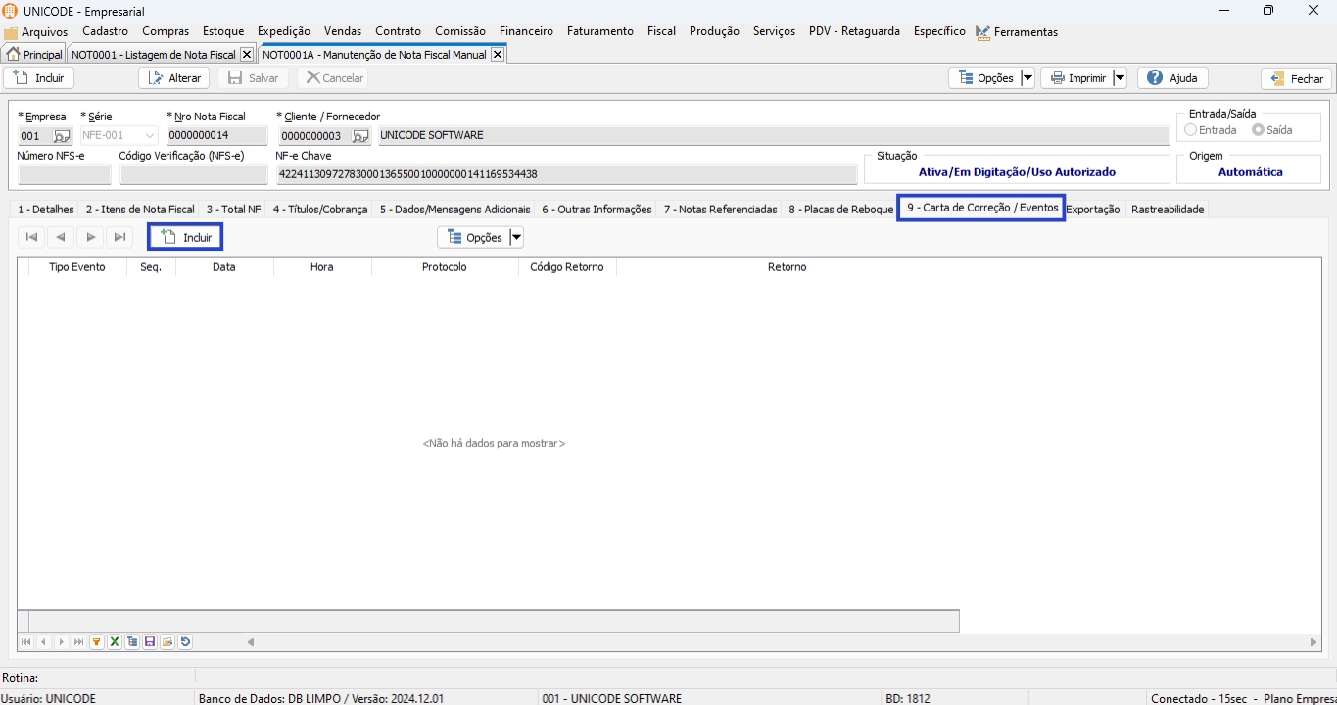Open the folder icon in the grid footer

coord(167,642)
